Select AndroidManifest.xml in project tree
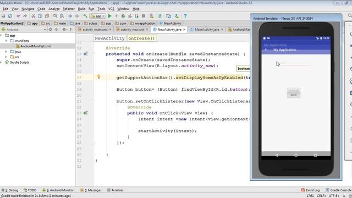The image size is (352, 198). pos(35,46)
